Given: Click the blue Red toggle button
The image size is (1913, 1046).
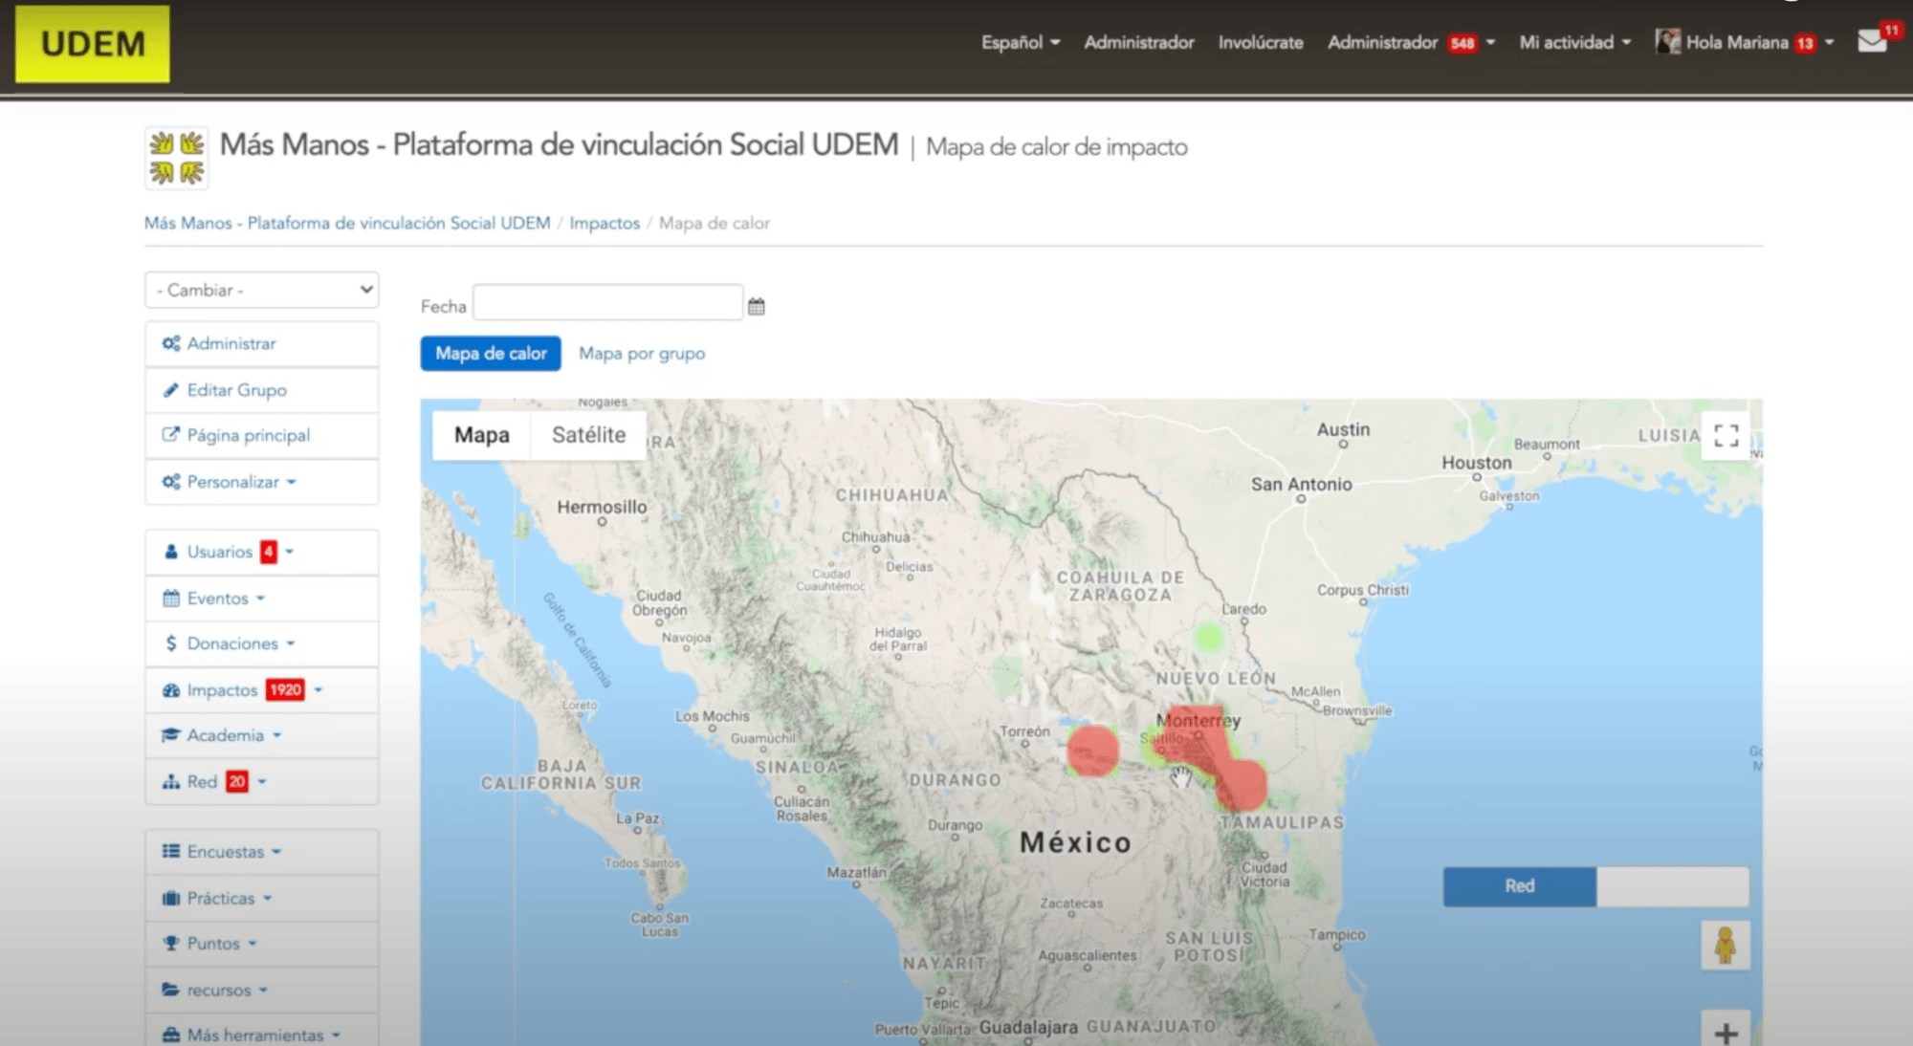Looking at the screenshot, I should [1520, 886].
